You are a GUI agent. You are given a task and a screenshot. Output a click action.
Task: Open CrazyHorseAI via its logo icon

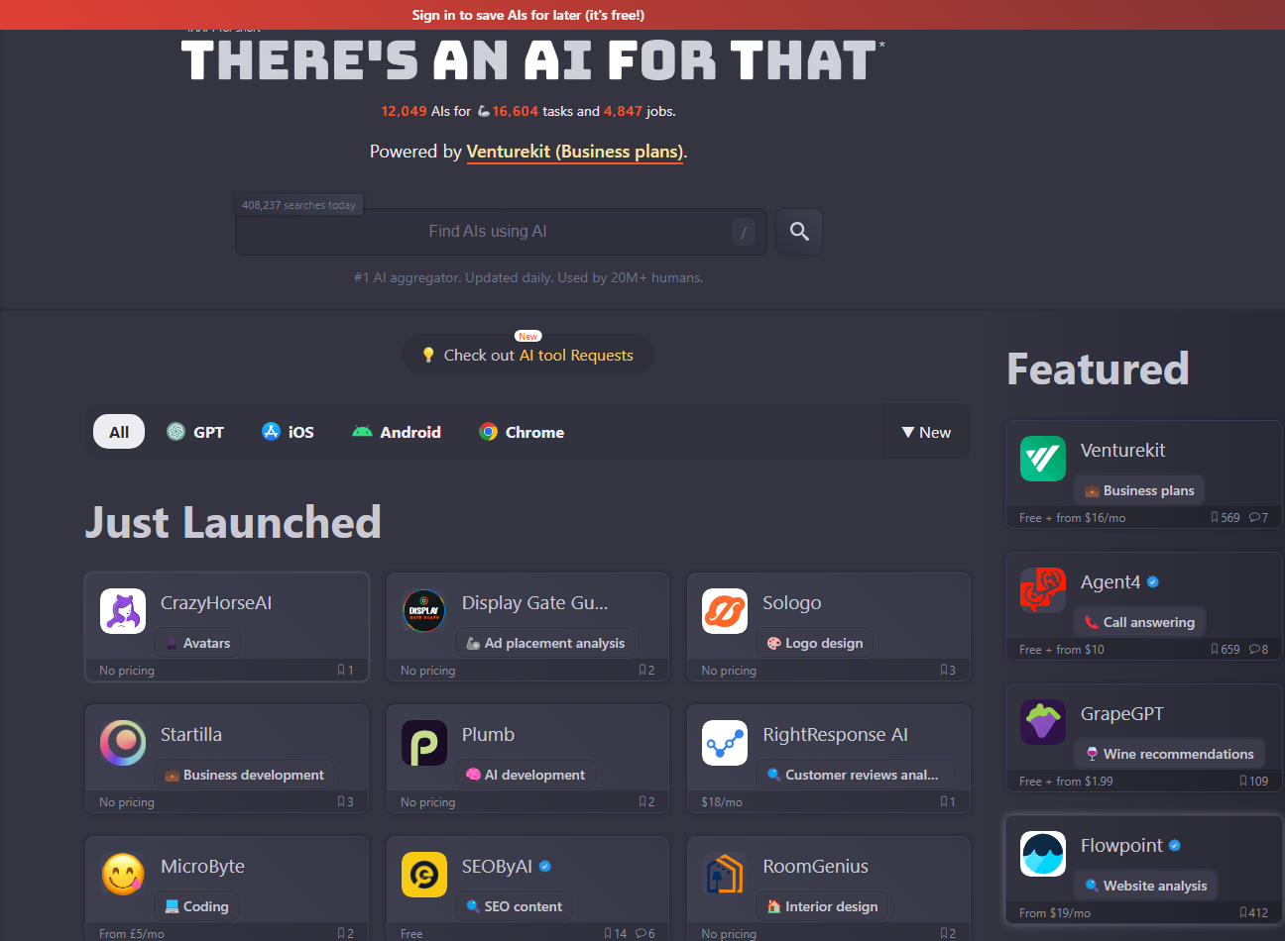(123, 610)
